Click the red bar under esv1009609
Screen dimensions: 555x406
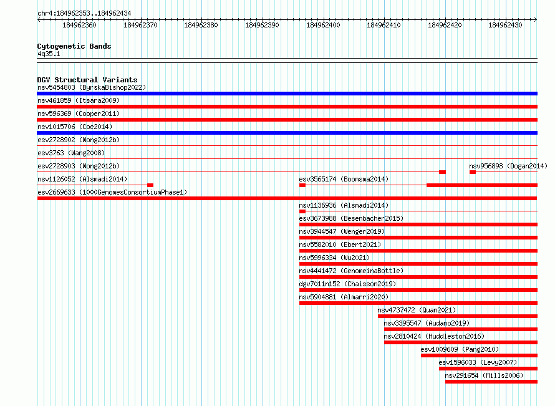480,355
